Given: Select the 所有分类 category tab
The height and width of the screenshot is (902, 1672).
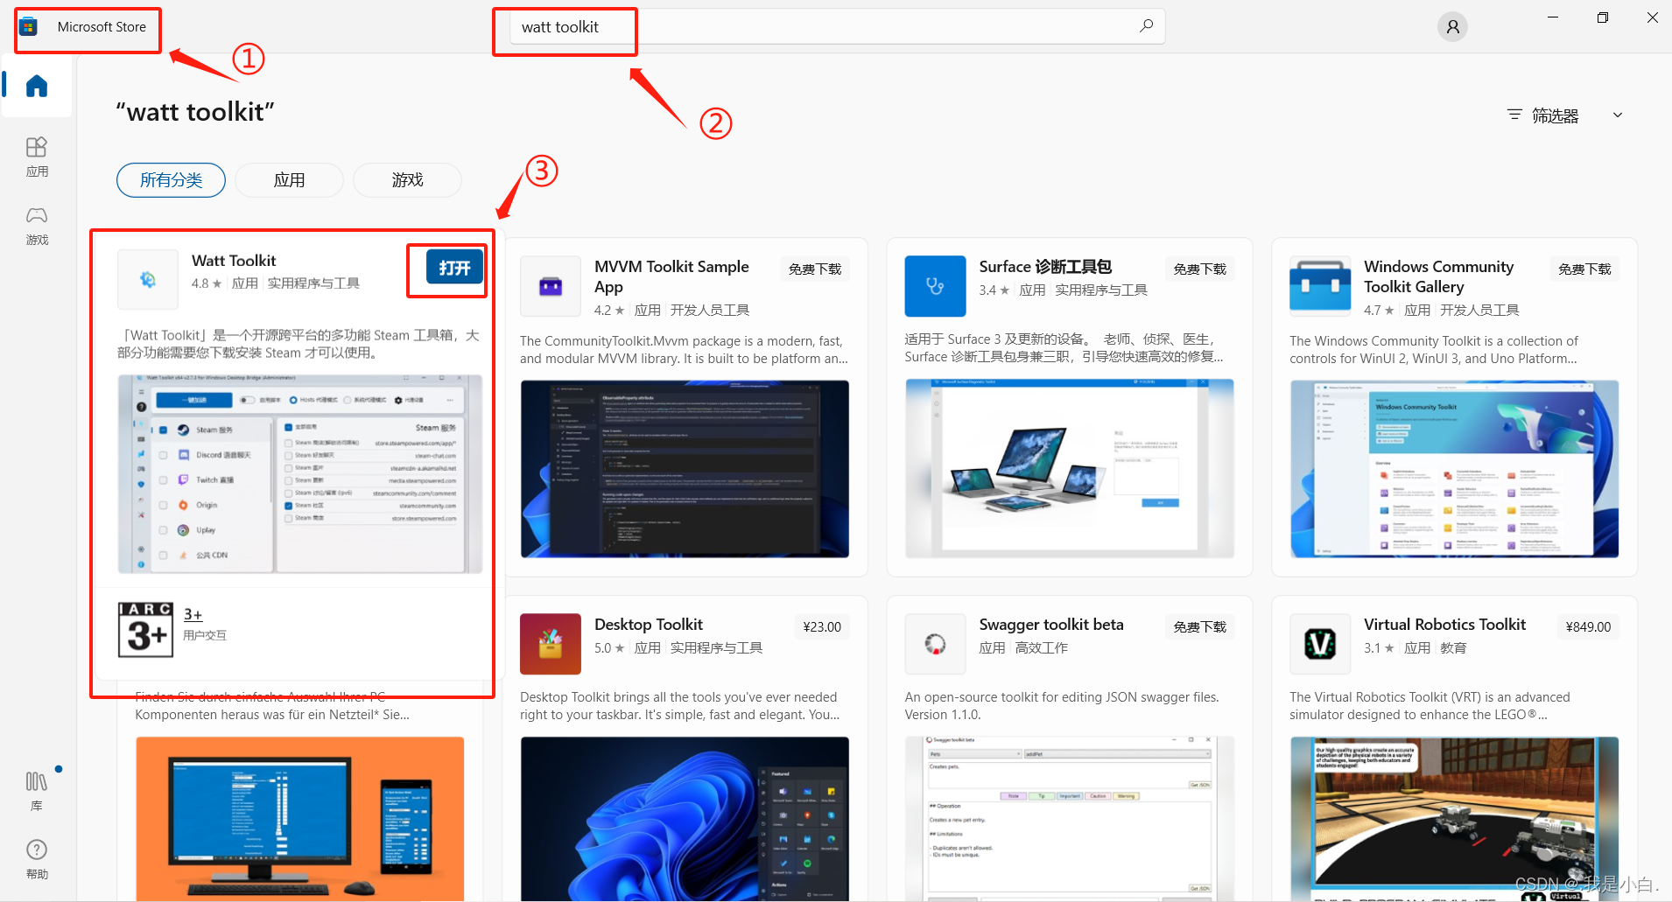Looking at the screenshot, I should [171, 180].
